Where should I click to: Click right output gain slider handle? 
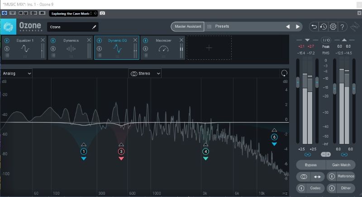point(354,89)
